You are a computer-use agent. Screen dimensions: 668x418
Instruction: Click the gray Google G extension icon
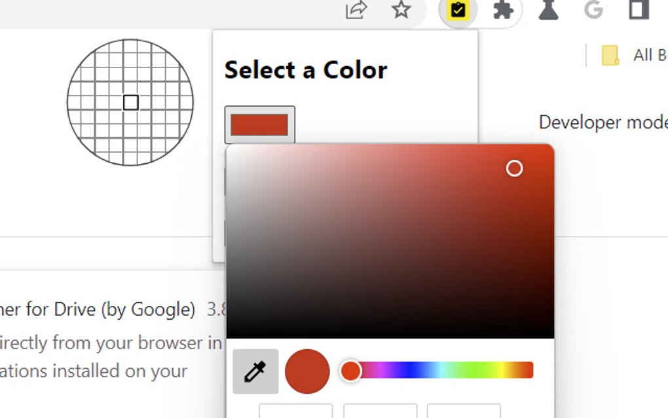click(x=593, y=11)
